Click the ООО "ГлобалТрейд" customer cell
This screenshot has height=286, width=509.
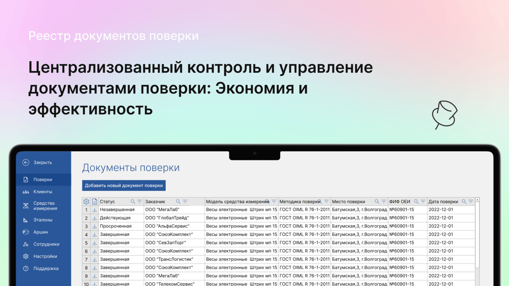(x=174, y=218)
